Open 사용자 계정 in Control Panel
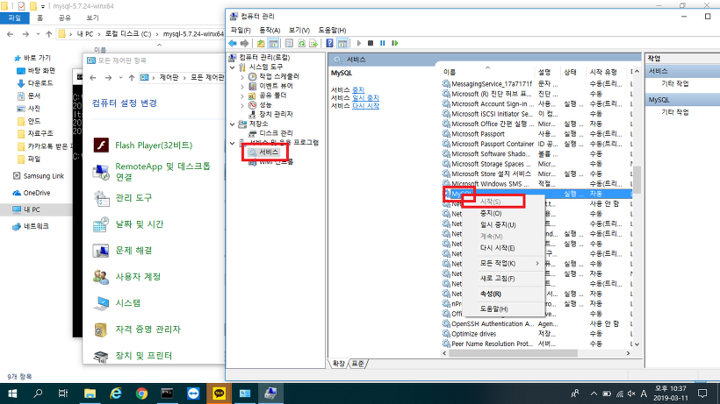The width and height of the screenshot is (720, 404). pyautogui.click(x=138, y=277)
